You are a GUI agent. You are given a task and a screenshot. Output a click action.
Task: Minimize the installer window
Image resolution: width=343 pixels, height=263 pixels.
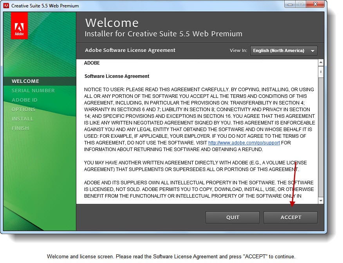(x=289, y=5)
